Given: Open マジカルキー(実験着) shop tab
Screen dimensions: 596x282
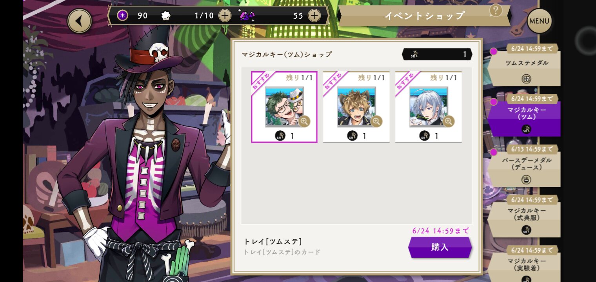Looking at the screenshot, I should point(524,264).
